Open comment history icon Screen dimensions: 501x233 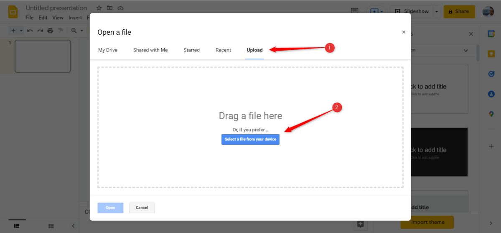pyautogui.click(x=354, y=11)
